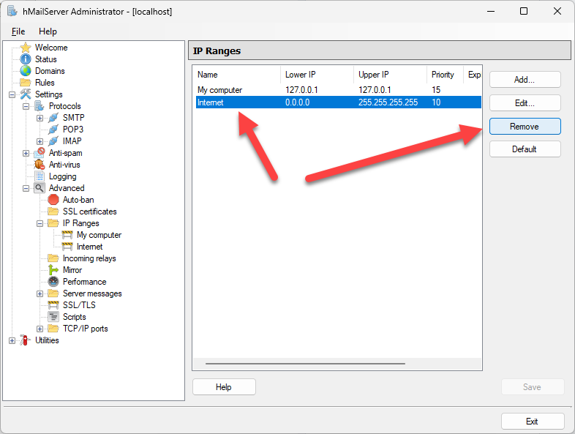Click the SSL certificates folder icon

click(x=53, y=212)
